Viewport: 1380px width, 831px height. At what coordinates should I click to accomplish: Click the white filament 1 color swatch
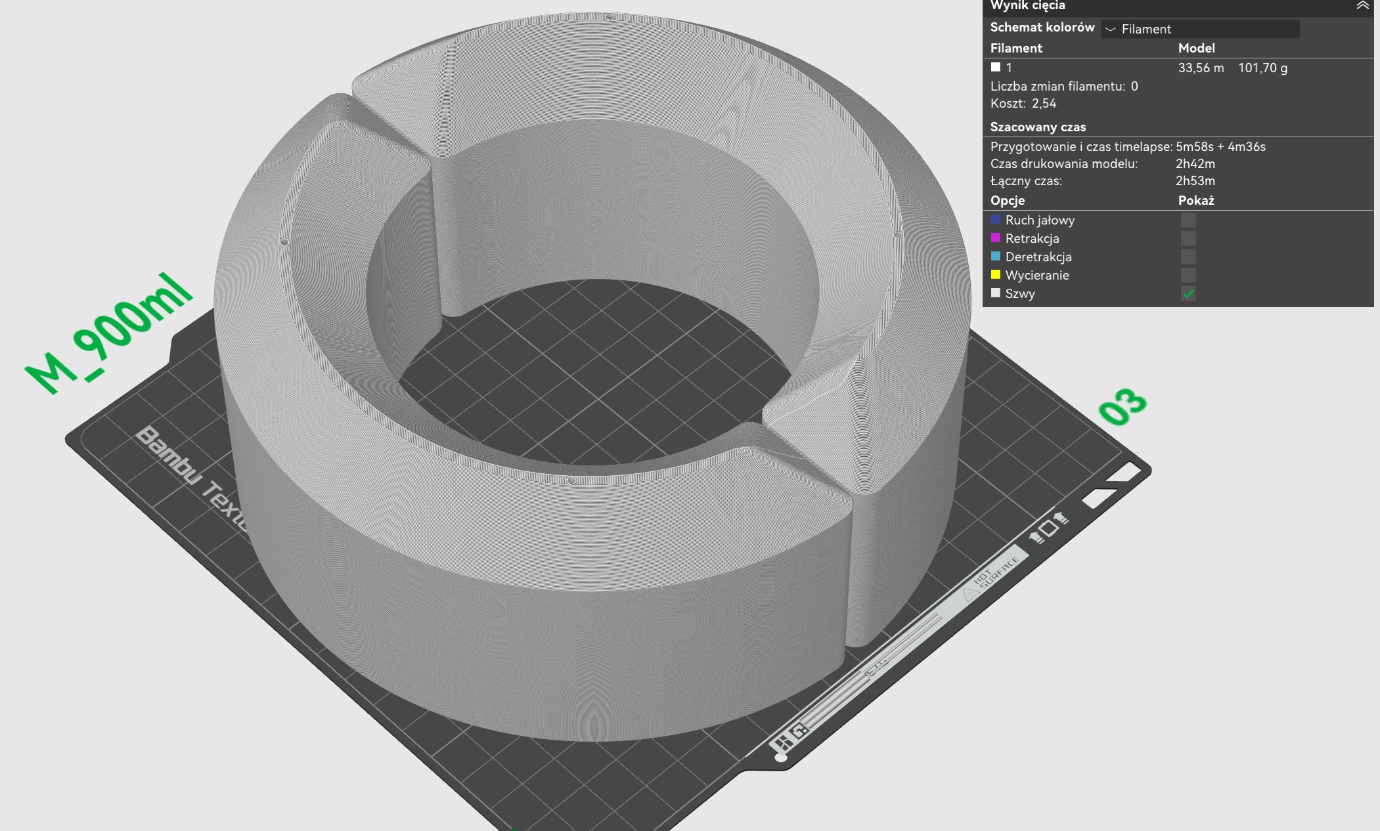996,67
